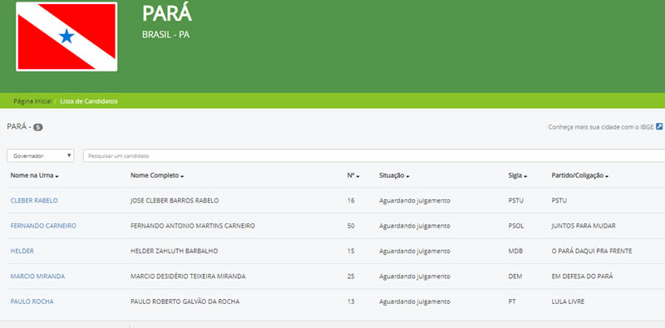The width and height of the screenshot is (665, 328).
Task: Open candidate HELDER profile link
Action: click(22, 251)
